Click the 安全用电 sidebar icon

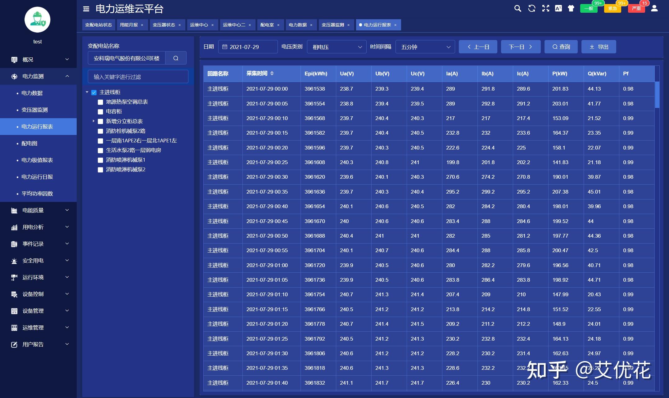tap(14, 261)
